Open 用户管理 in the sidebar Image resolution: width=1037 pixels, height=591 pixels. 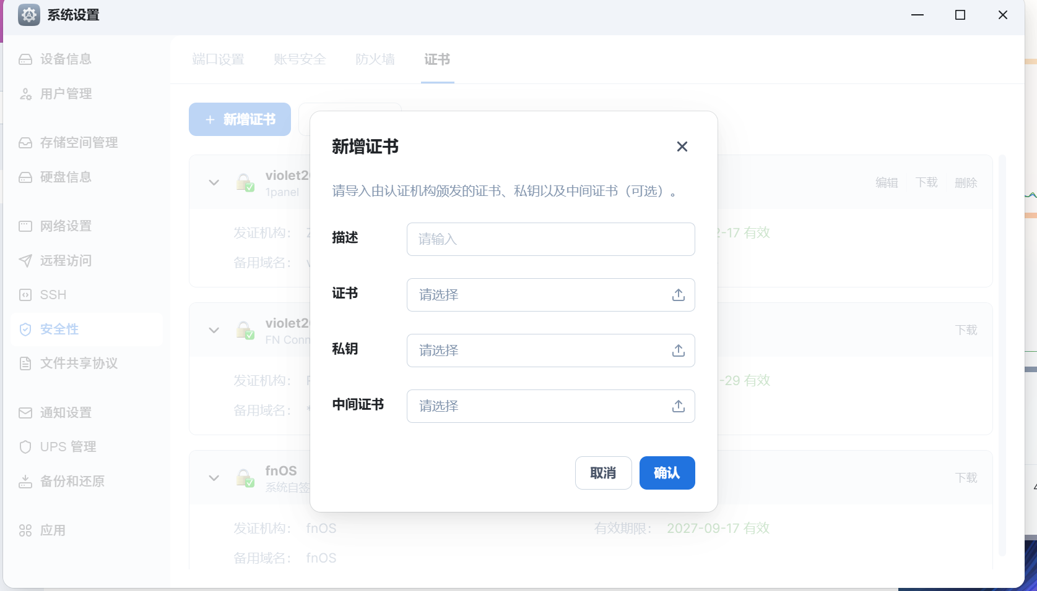pyautogui.click(x=66, y=94)
